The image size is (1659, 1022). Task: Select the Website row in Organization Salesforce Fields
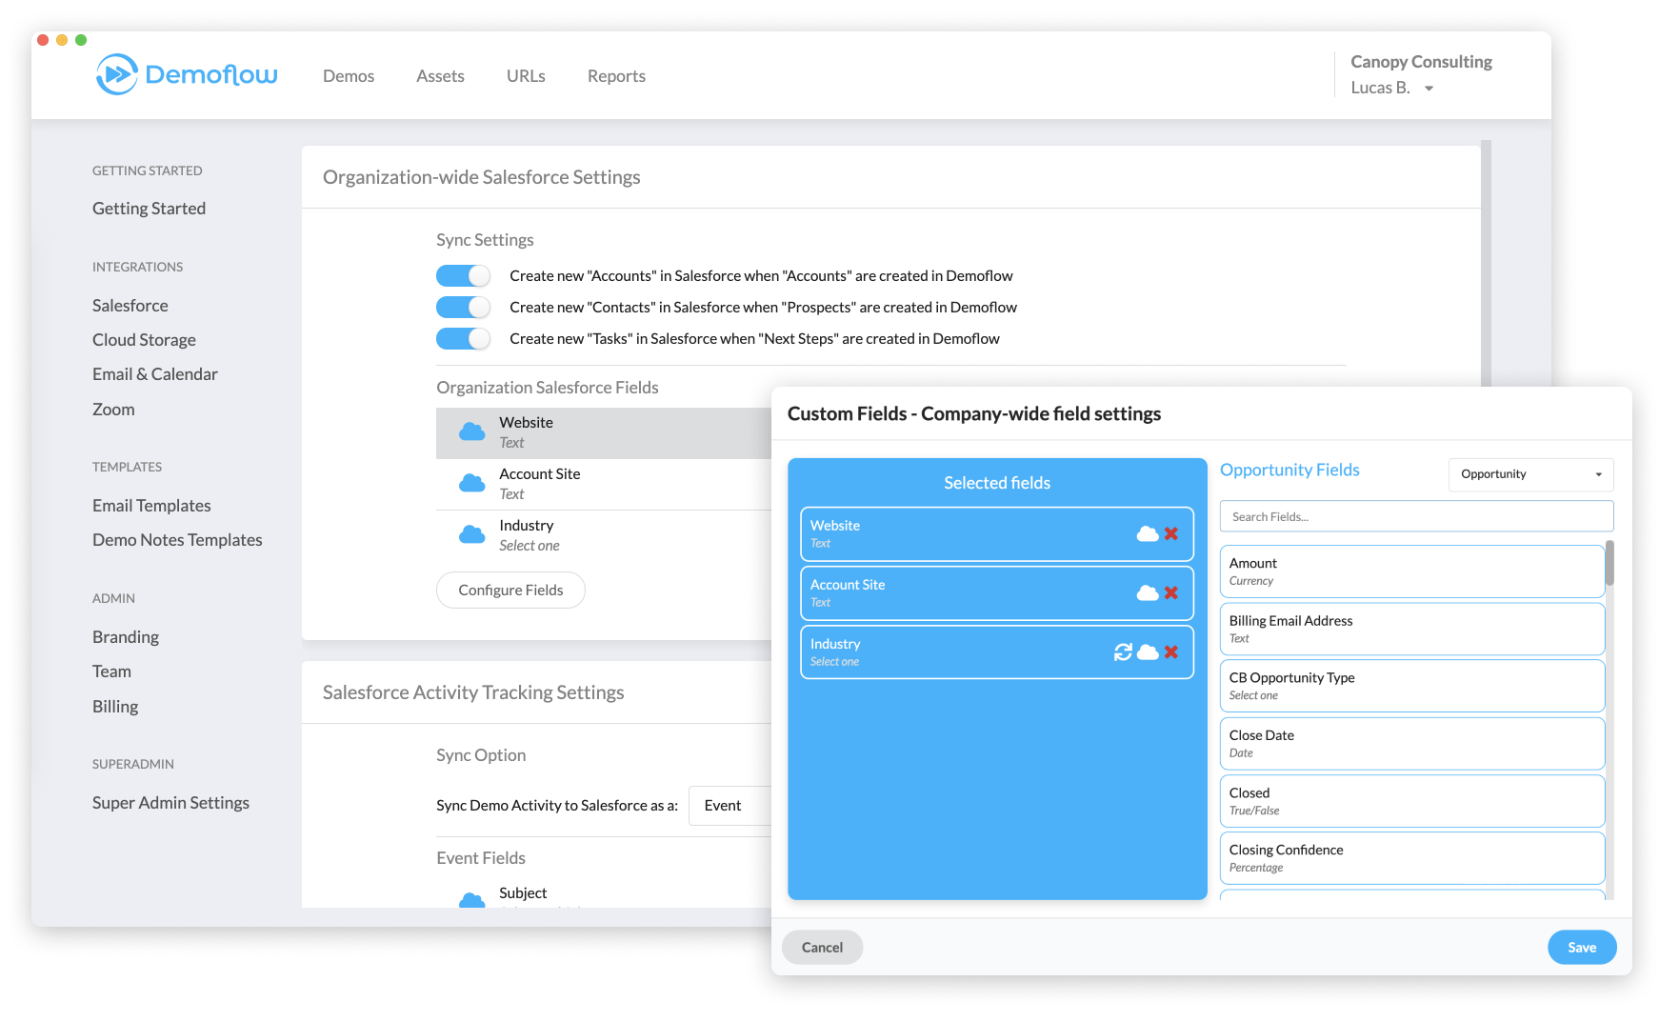(604, 432)
